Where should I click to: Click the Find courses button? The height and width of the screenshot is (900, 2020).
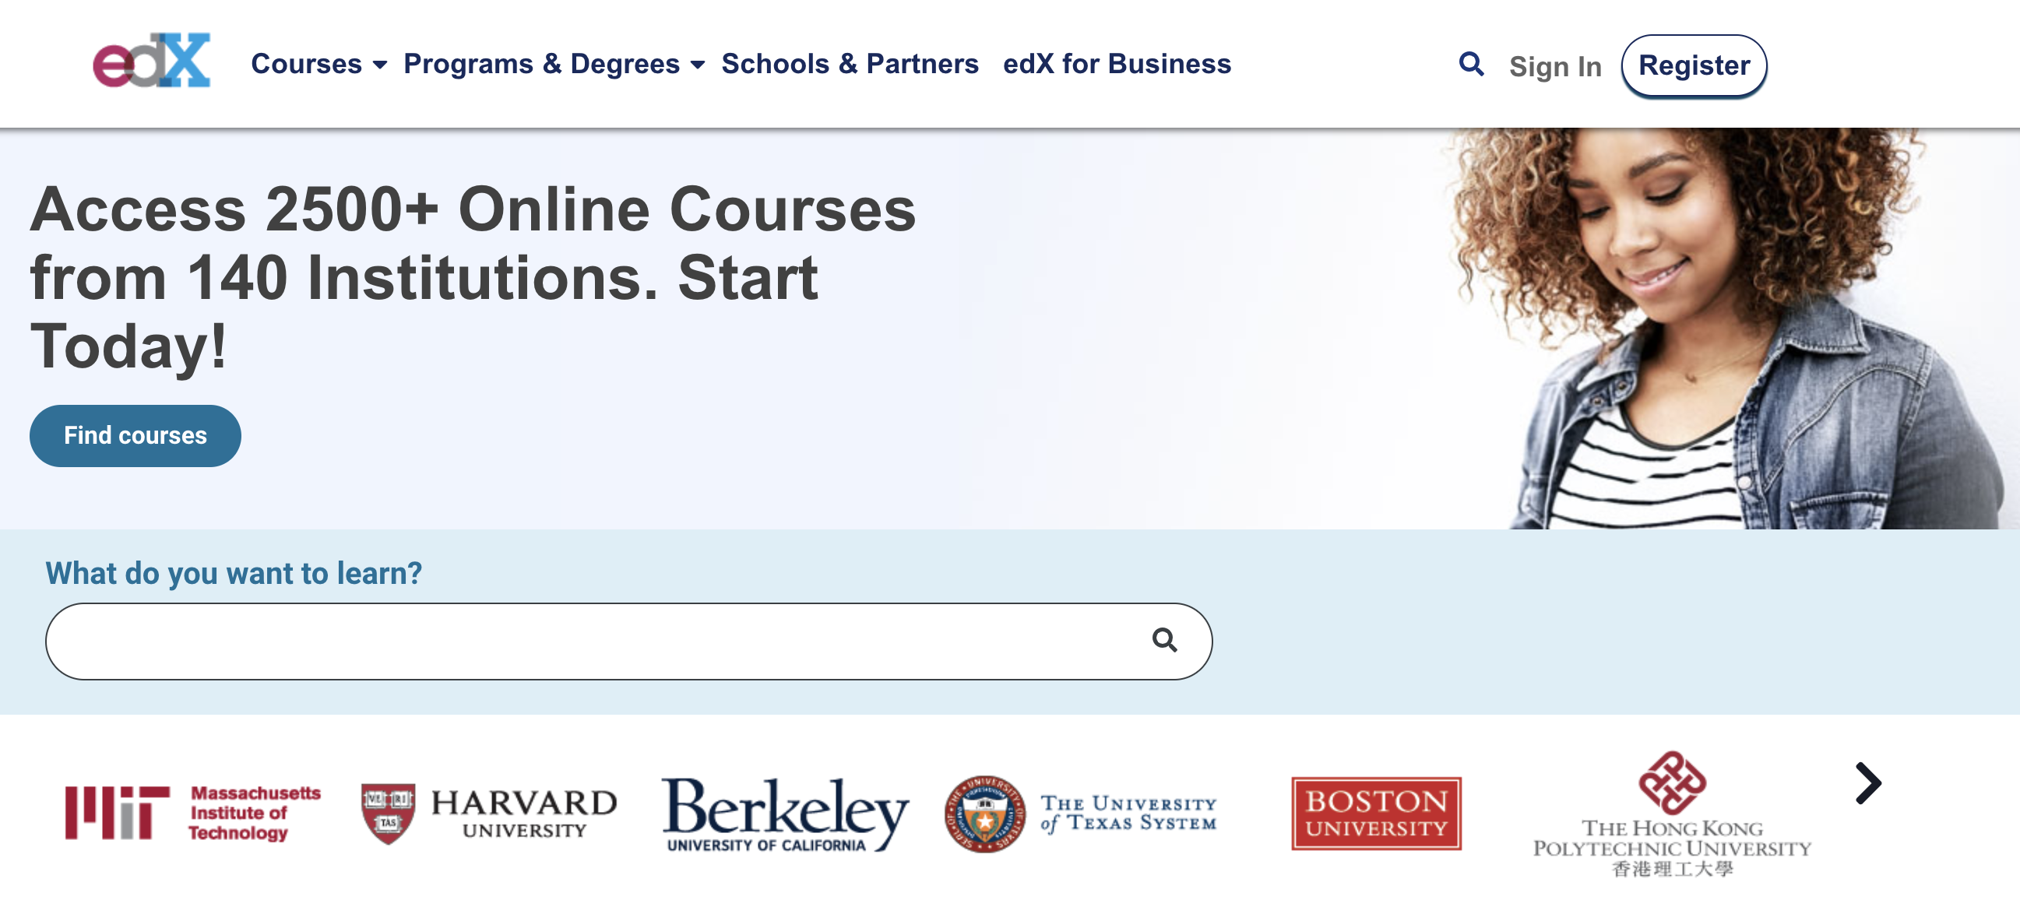coord(135,436)
